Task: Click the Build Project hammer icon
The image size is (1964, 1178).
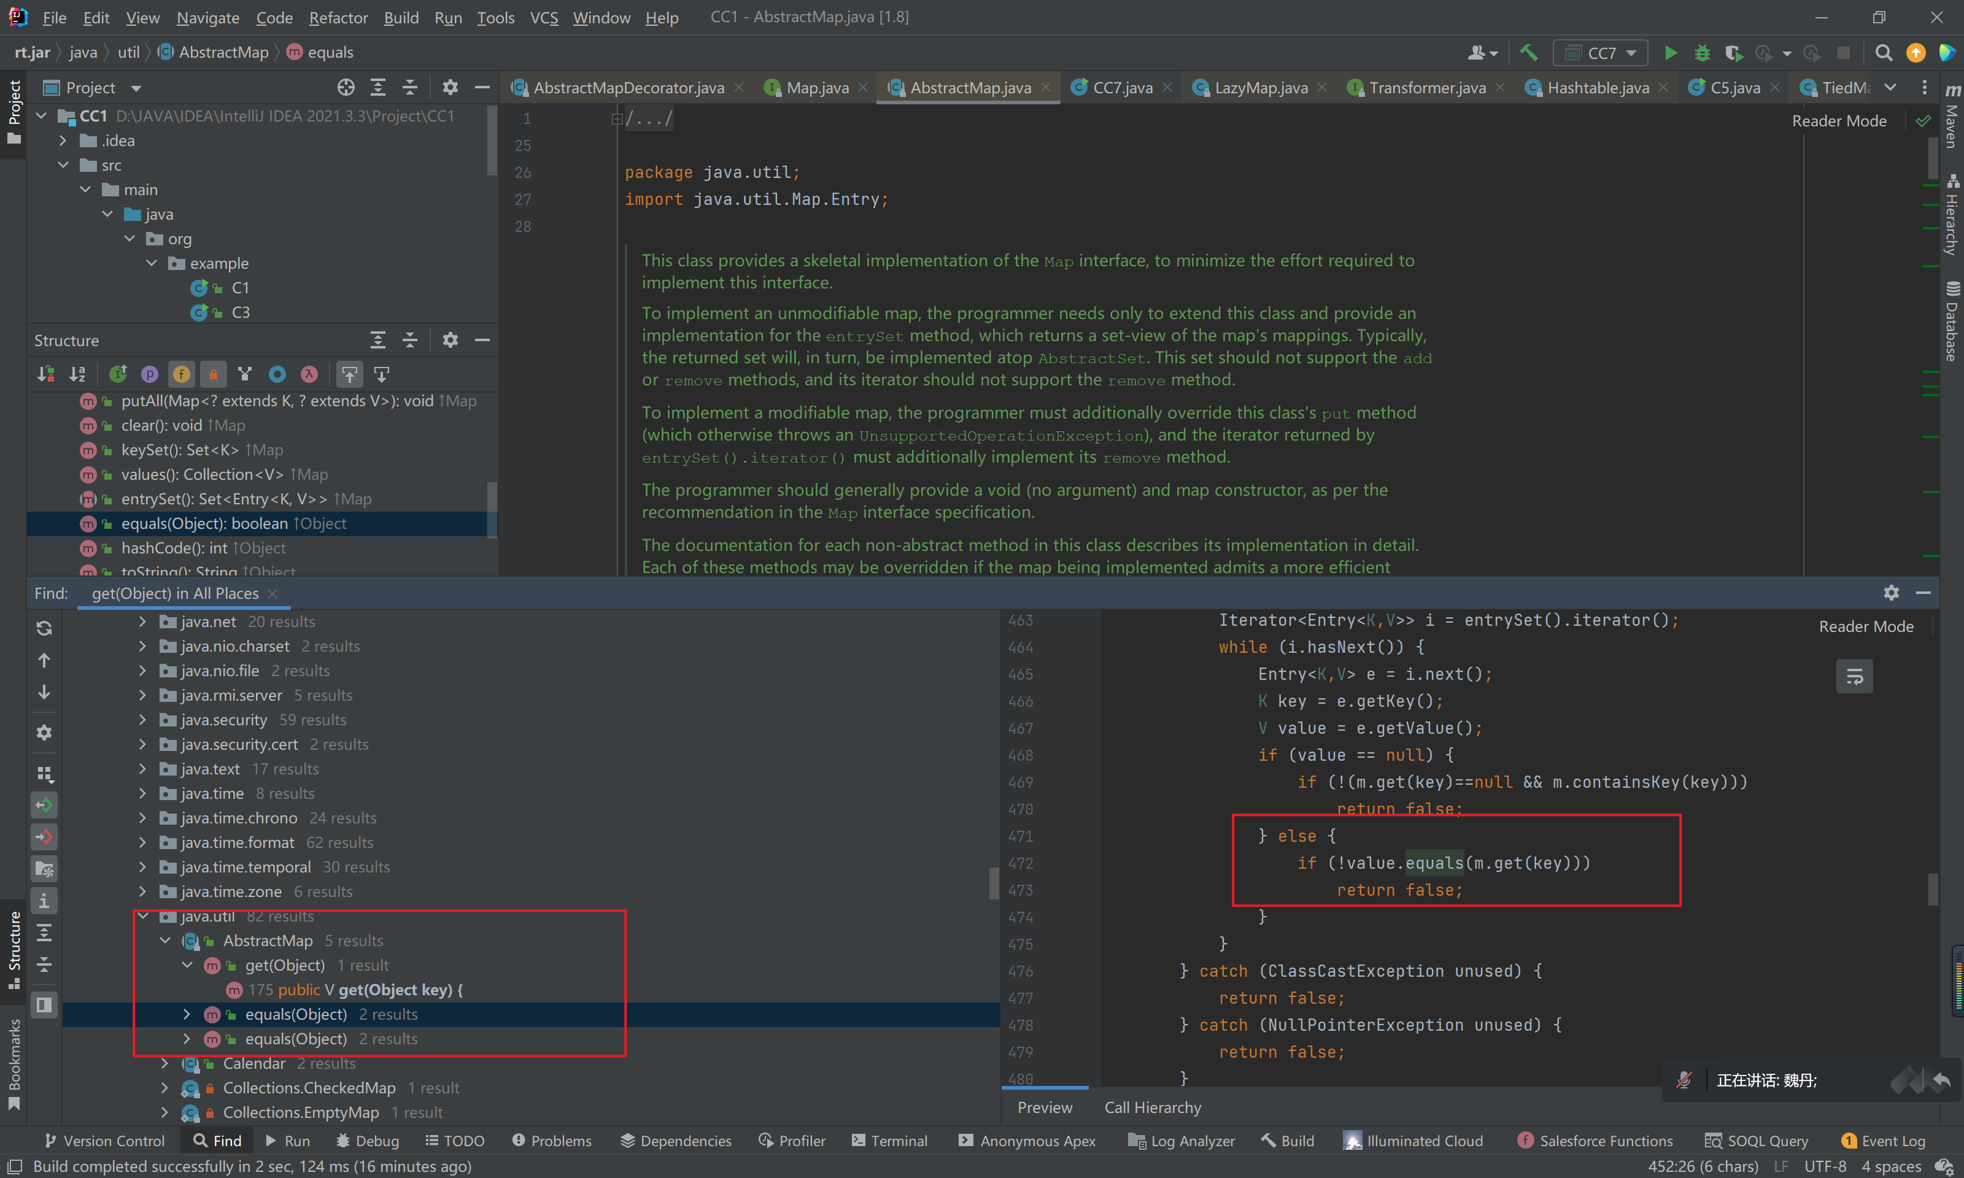Action: (1528, 53)
